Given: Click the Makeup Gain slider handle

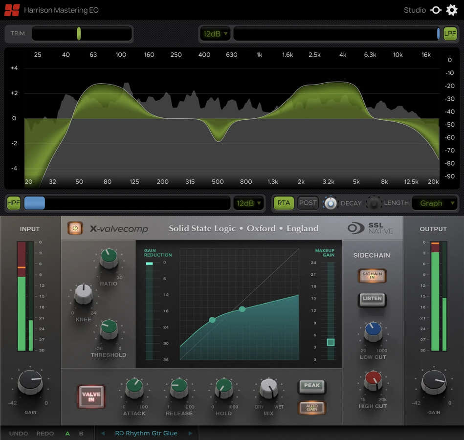Looking at the screenshot, I should coord(331,342).
